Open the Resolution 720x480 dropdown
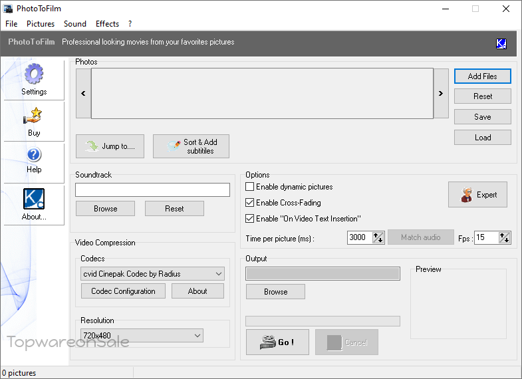The image size is (522, 379). point(142,335)
